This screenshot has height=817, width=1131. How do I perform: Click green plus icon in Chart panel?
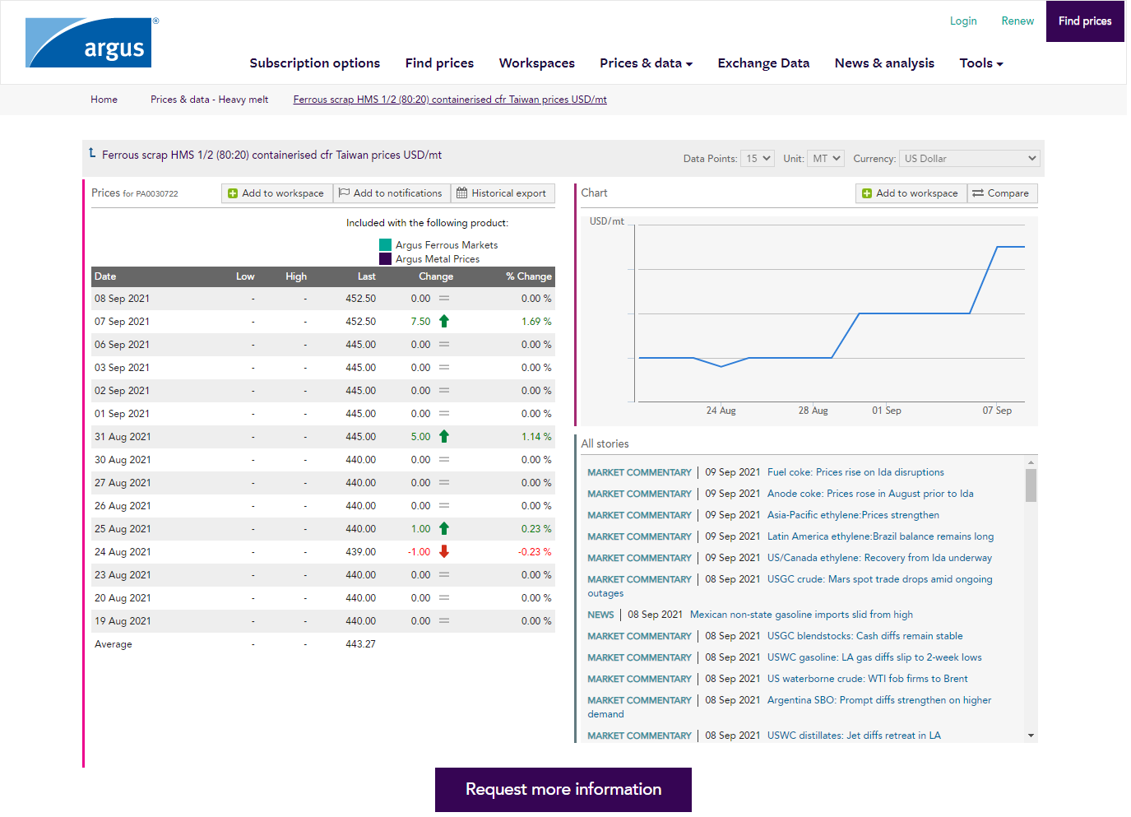coord(867,193)
